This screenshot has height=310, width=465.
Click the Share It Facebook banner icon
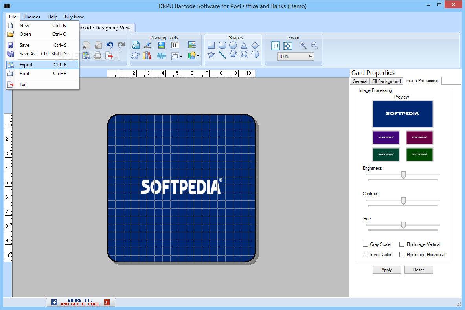click(54, 302)
